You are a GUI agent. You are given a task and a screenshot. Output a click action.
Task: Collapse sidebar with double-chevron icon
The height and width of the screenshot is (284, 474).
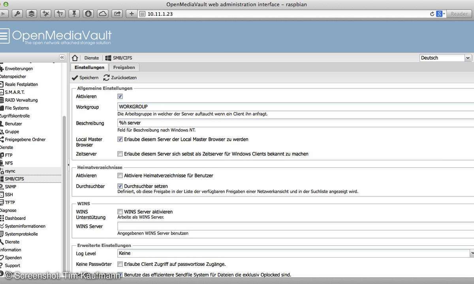(x=62, y=58)
